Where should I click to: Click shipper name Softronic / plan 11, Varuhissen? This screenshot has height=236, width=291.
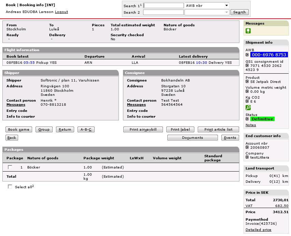[70, 80]
